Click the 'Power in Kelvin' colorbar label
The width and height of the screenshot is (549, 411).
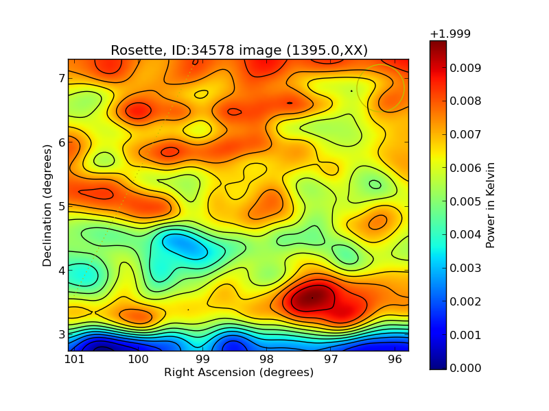(x=490, y=206)
